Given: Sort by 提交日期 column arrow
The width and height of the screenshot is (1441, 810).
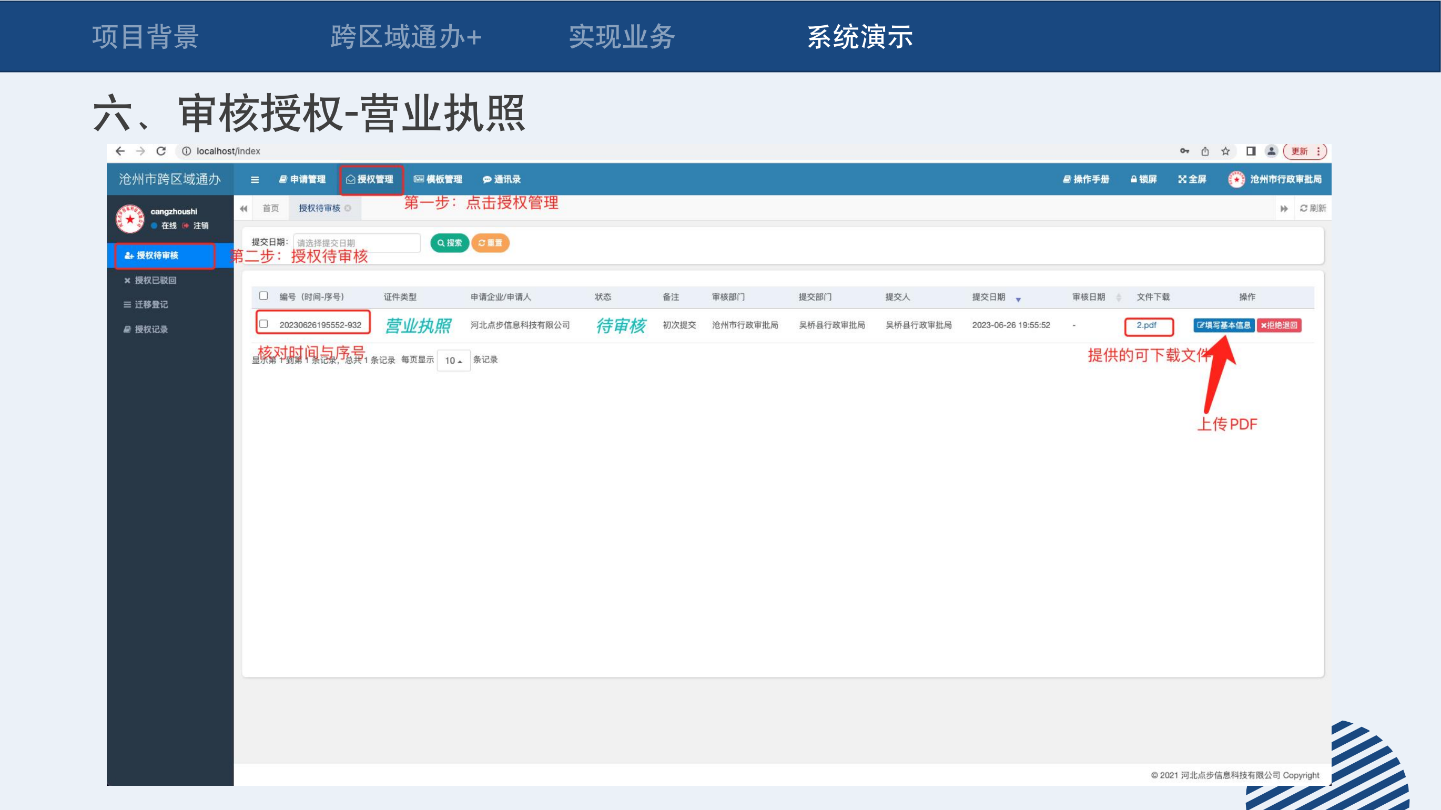Looking at the screenshot, I should click(x=1018, y=299).
